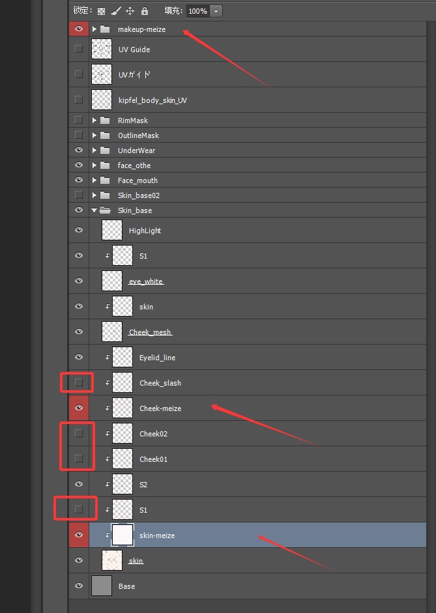Screen dimensions: 436x613
Task: Click the face_othe folder icon
Action: (x=105, y=165)
